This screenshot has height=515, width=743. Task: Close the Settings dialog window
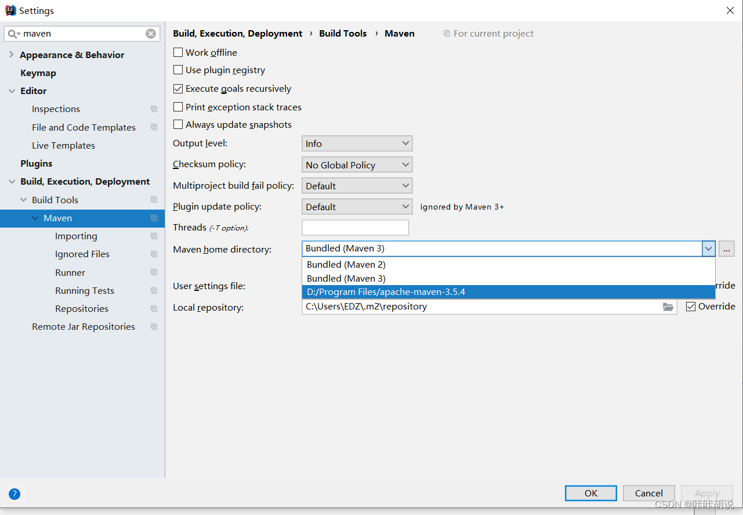tap(730, 10)
